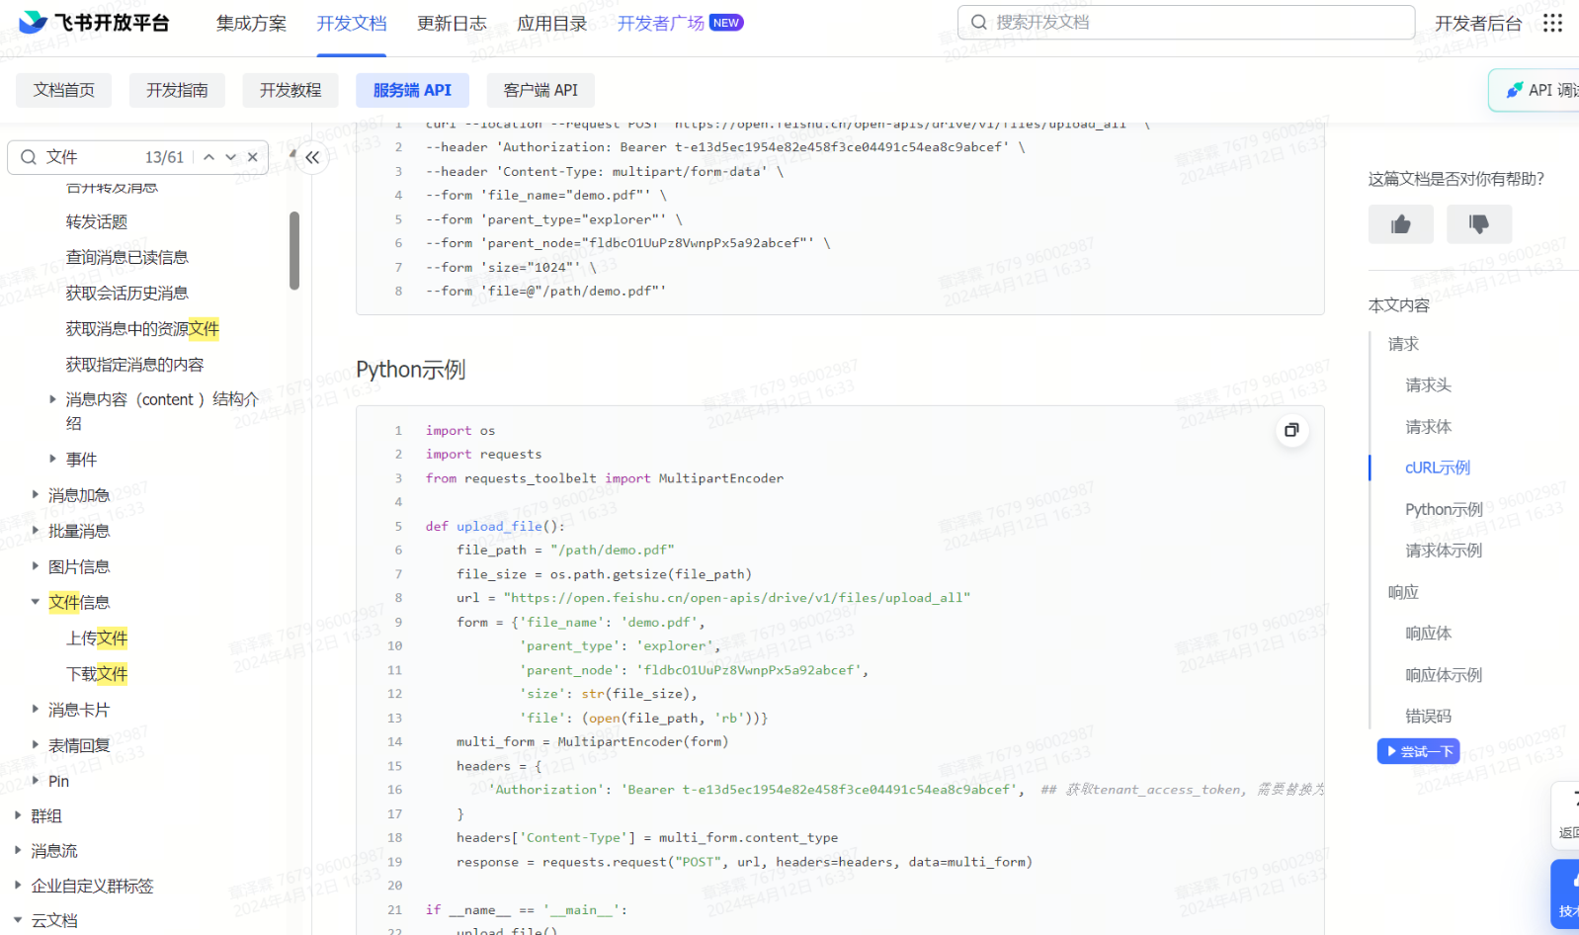Open the API debugging console button
1579x935 pixels.
pos(1536,90)
